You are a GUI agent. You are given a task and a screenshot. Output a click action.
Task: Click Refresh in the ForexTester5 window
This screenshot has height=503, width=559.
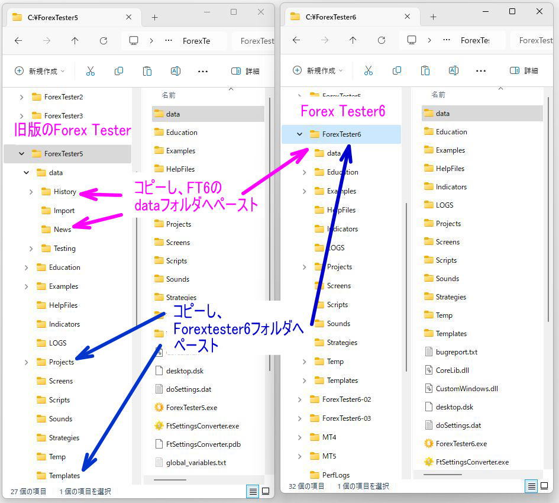point(104,41)
